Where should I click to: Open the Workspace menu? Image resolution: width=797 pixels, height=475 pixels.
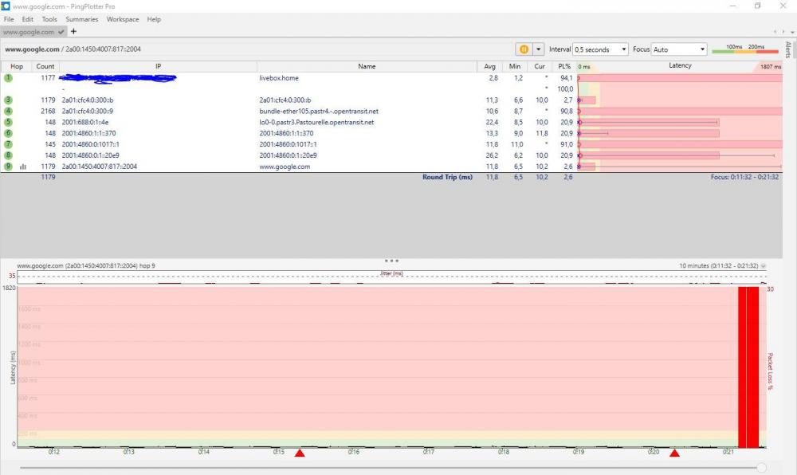tap(123, 19)
